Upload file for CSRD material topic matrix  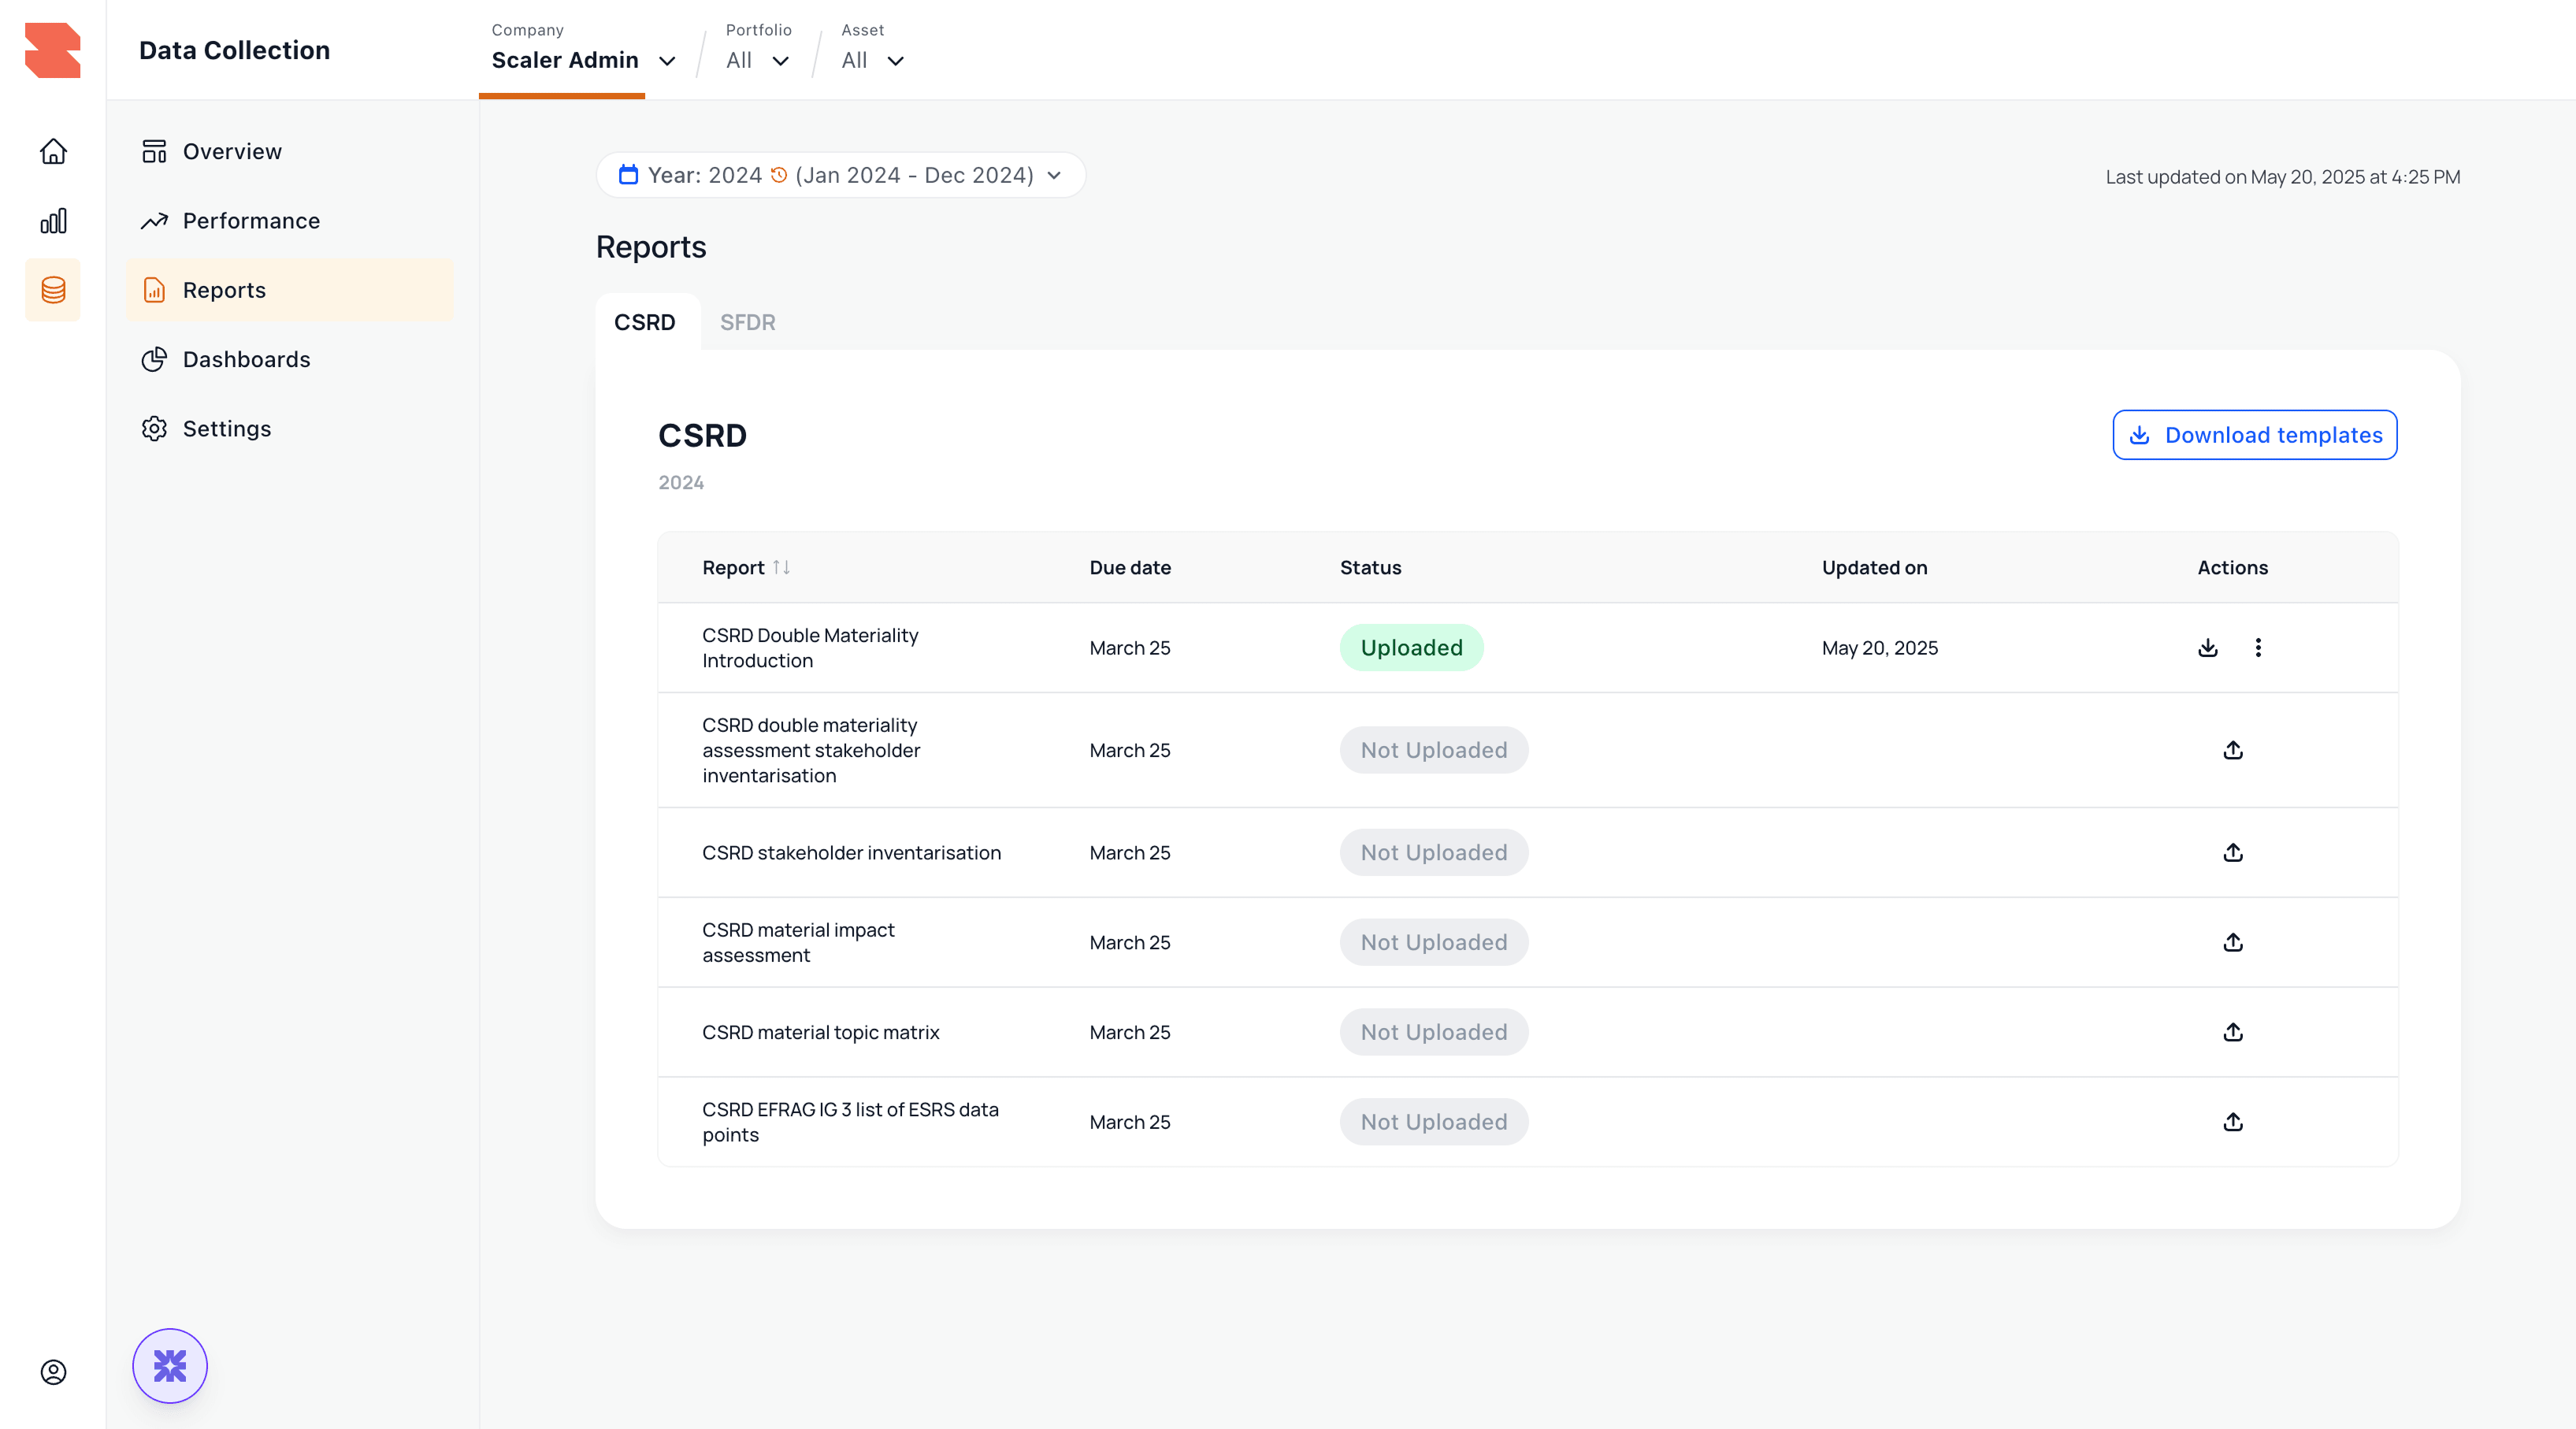[x=2233, y=1032]
